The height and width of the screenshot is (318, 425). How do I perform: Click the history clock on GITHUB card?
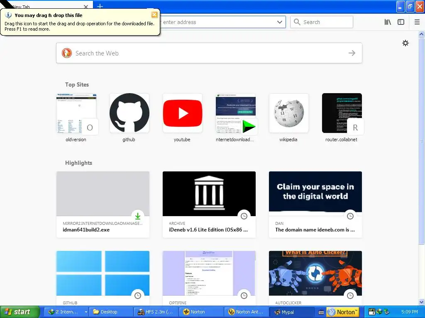[x=138, y=296]
